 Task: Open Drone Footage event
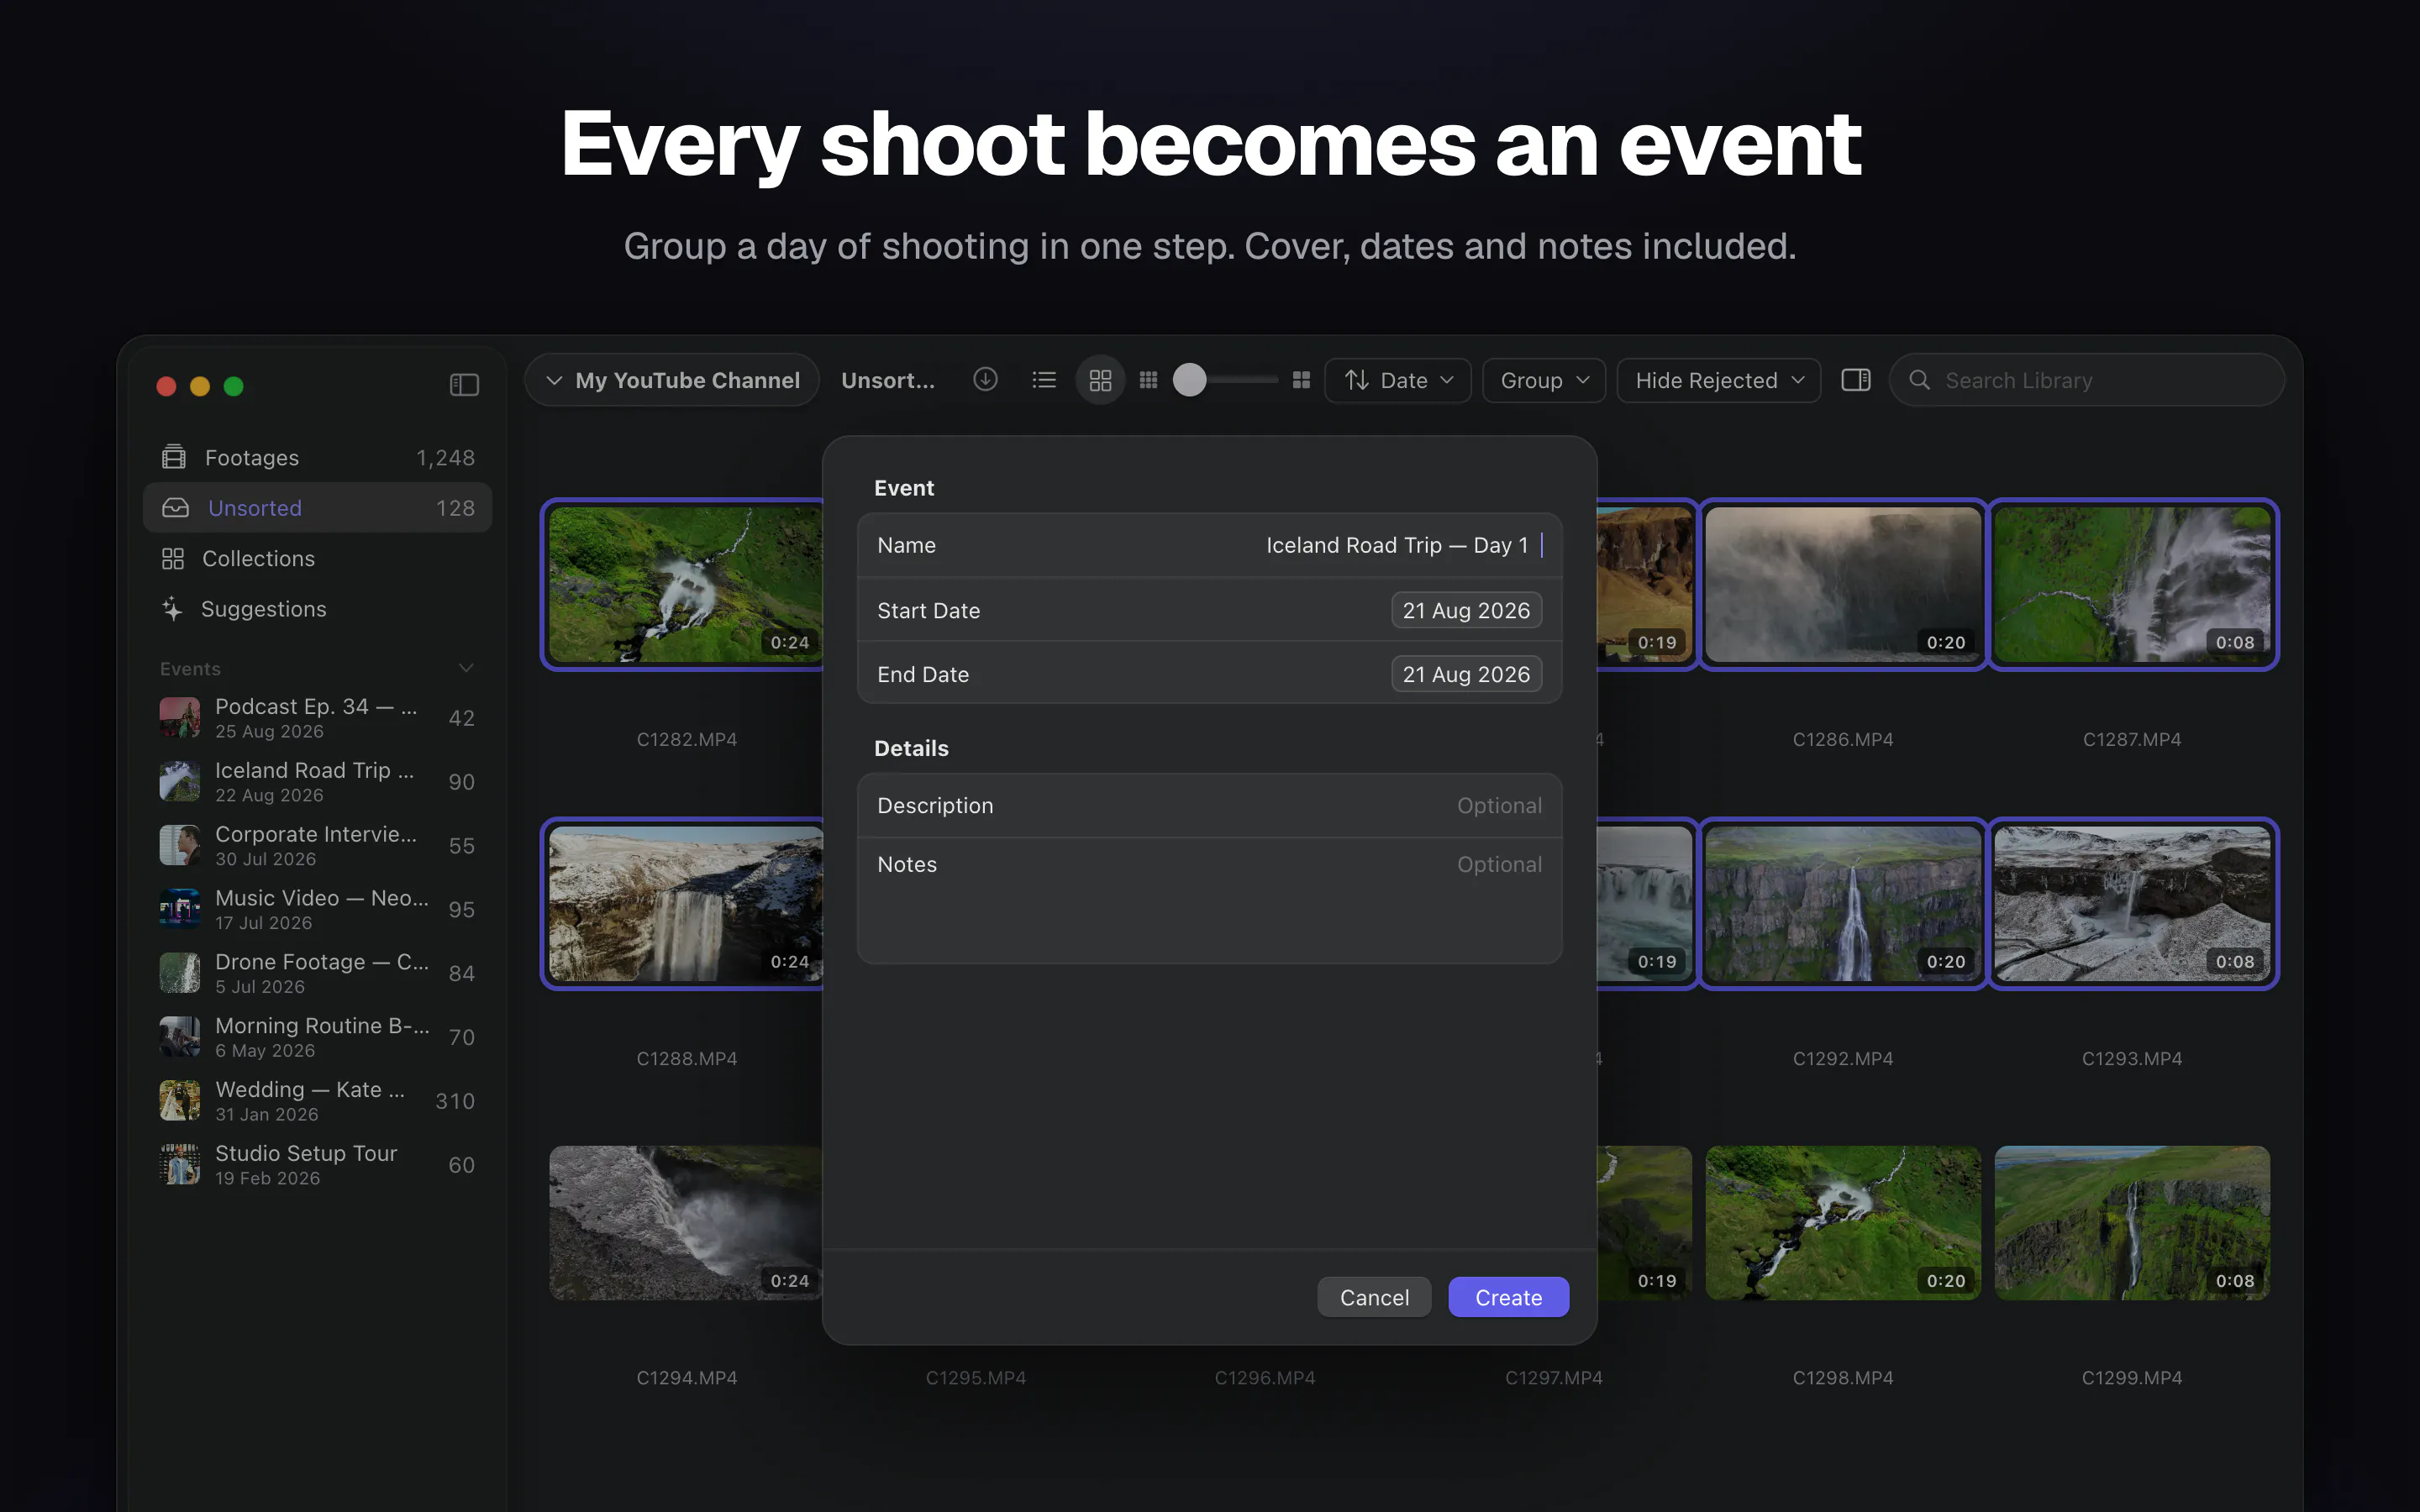(x=317, y=973)
